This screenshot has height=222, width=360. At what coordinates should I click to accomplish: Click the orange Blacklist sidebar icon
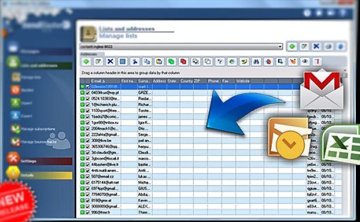[x=16, y=90]
